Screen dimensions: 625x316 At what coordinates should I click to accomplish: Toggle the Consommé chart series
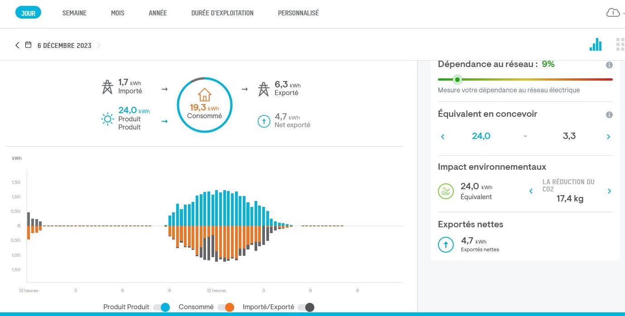226,307
